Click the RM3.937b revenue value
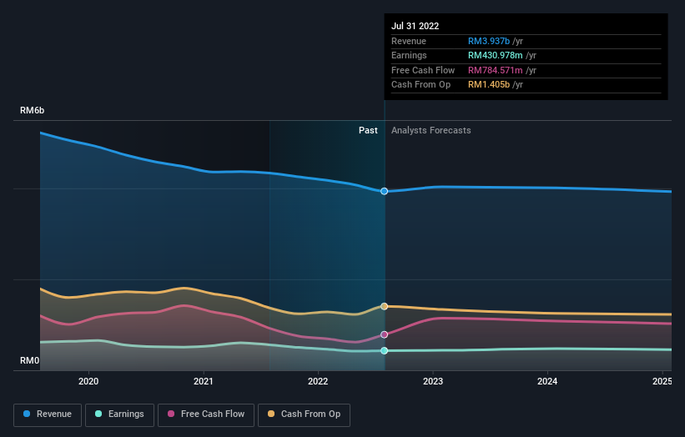685x437 pixels. click(x=488, y=41)
